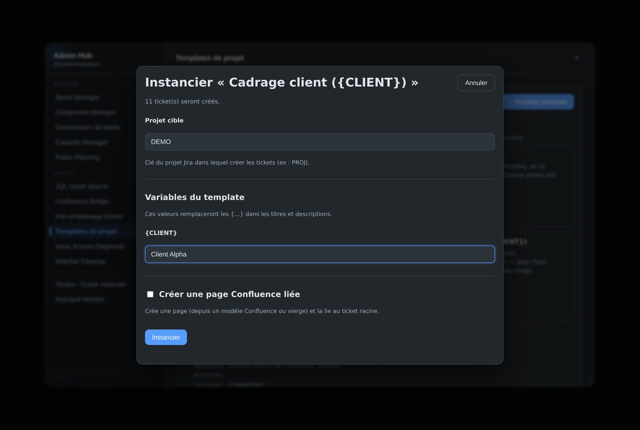Viewport: 640px width, 430px height.
Task: Open Capacity Manager in the background sidebar
Action: [x=81, y=142]
